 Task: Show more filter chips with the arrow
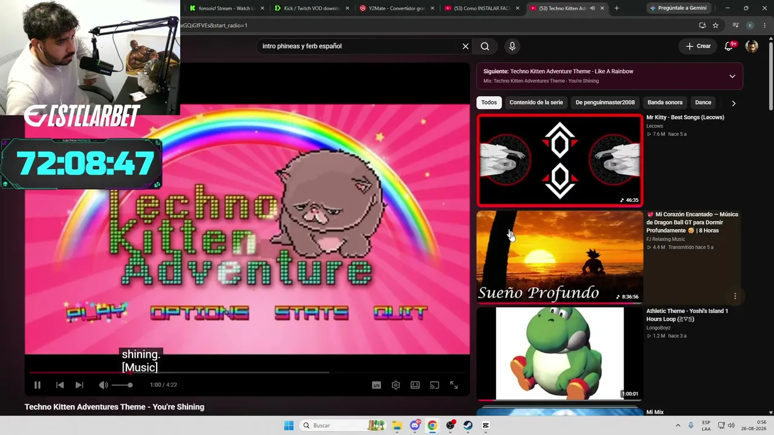pos(733,103)
